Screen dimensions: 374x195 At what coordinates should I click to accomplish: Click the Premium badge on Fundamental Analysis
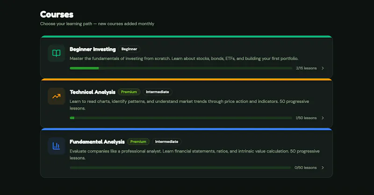click(x=138, y=142)
